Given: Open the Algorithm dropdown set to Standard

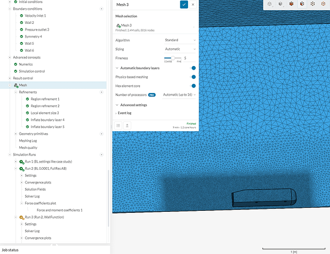Looking at the screenshot, I should [180, 40].
